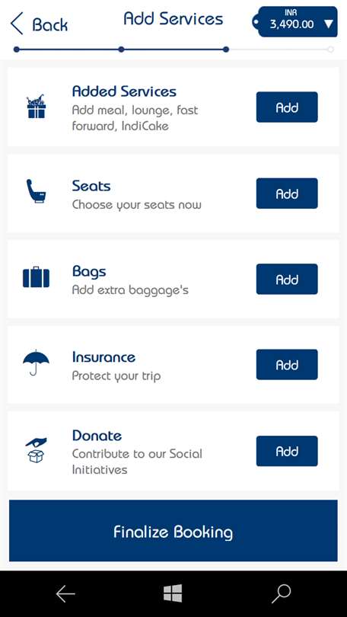347x617 pixels.
Task: Add seats to the booking
Action: (x=287, y=193)
